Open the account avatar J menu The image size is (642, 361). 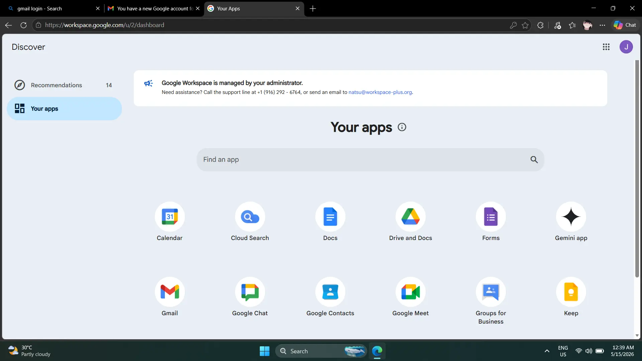click(x=626, y=47)
